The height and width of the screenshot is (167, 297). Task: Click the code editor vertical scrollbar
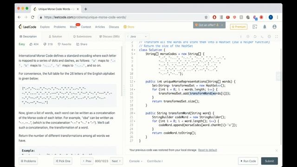[281, 96]
